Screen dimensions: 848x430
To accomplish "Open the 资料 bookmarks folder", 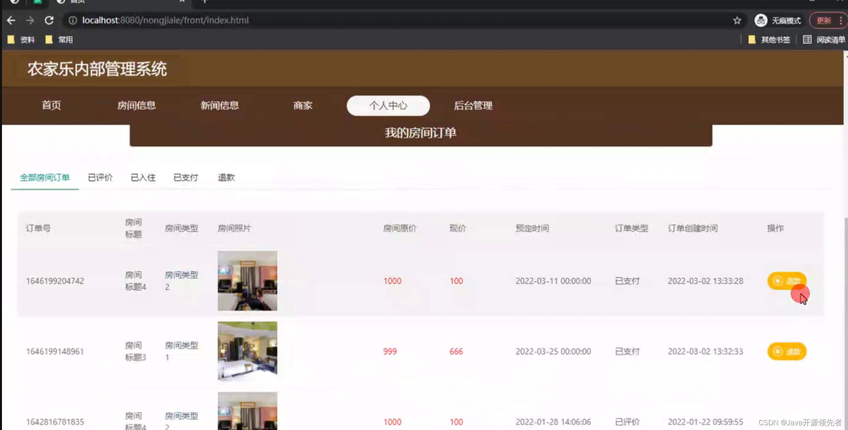I will tap(21, 39).
